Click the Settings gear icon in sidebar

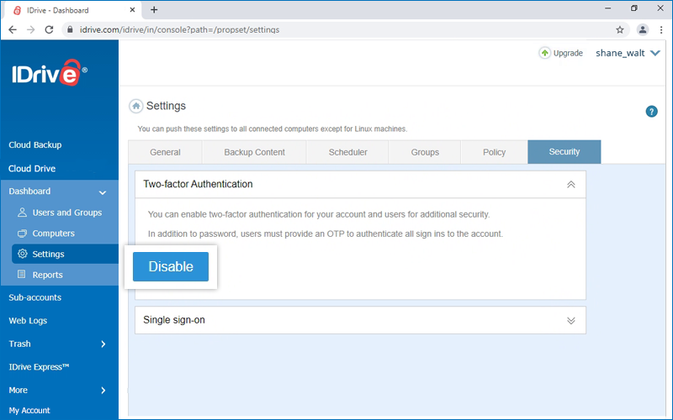(x=23, y=254)
